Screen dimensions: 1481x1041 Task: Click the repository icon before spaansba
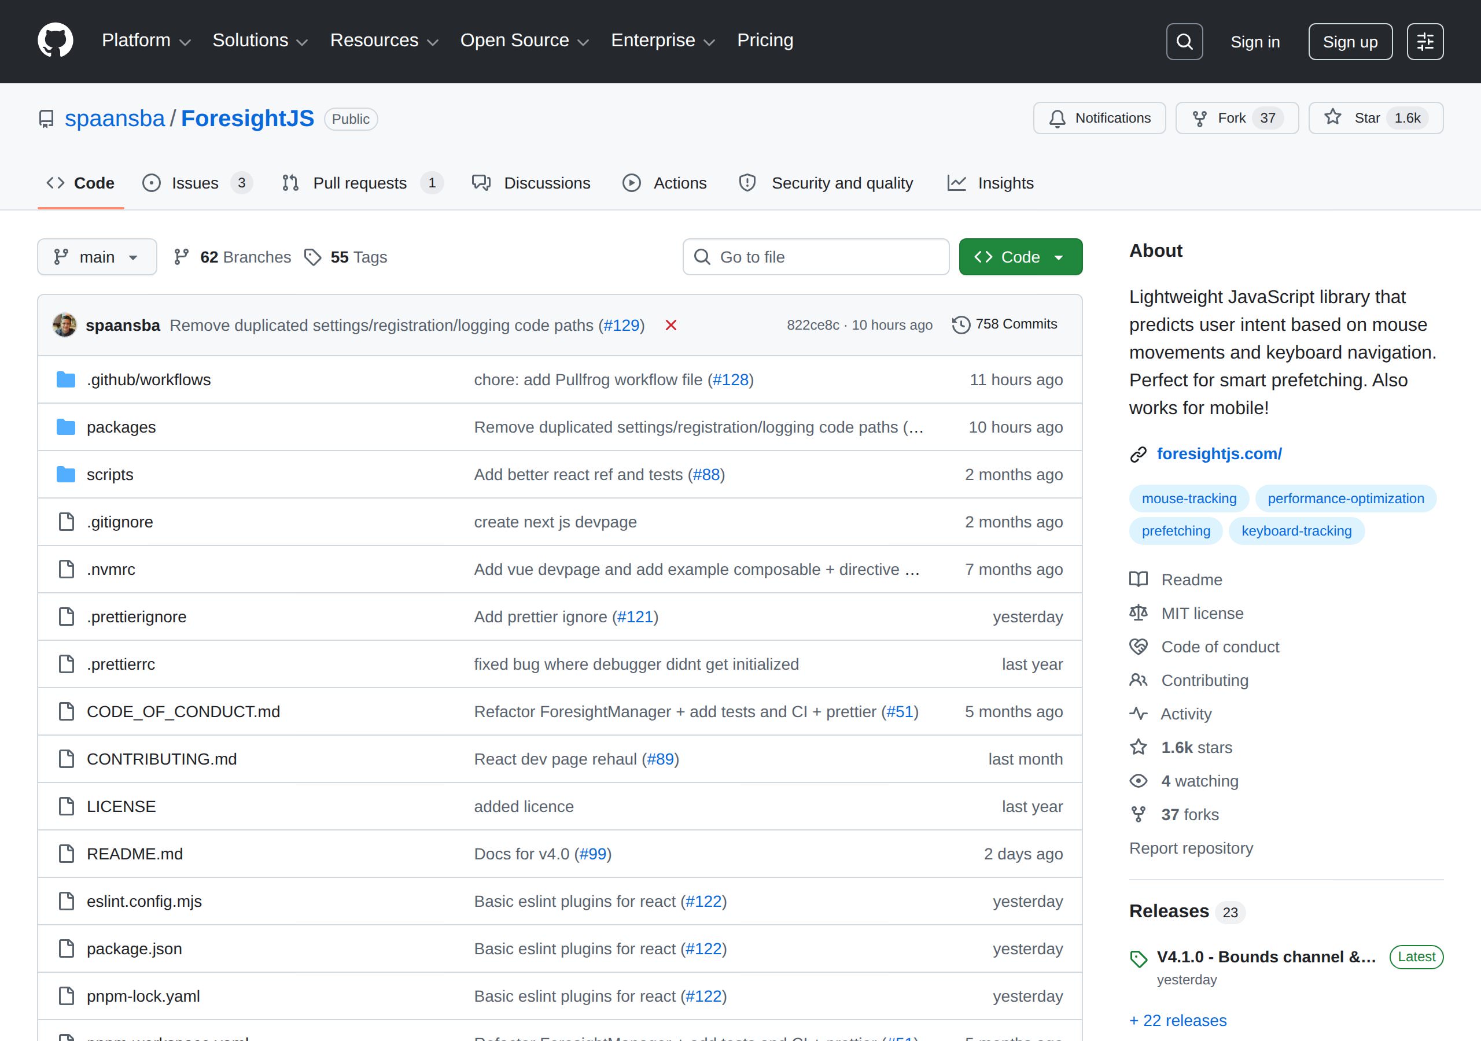pos(46,119)
